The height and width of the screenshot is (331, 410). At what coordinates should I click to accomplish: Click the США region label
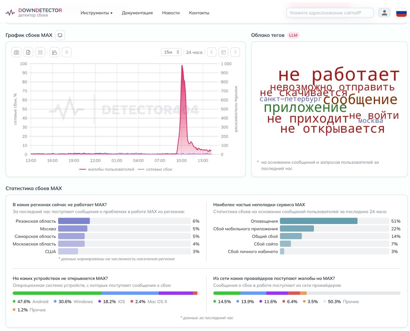tap(50, 252)
